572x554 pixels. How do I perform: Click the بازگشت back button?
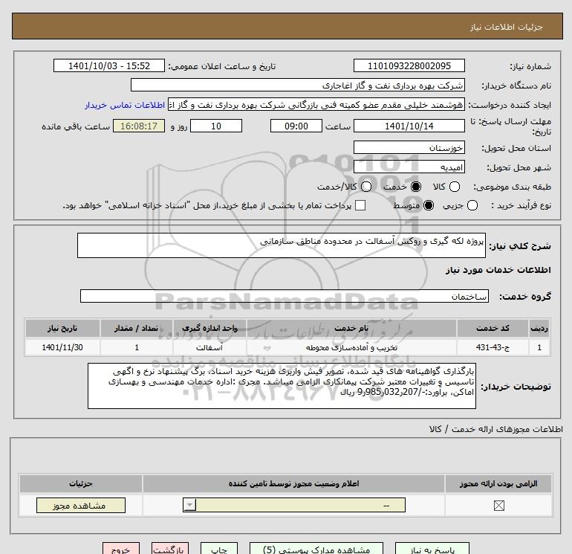coord(170,549)
